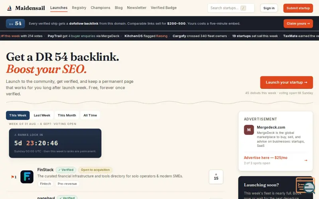The height and width of the screenshot is (199, 319).
Task: Open the FinStack startup title
Action: click(45, 170)
